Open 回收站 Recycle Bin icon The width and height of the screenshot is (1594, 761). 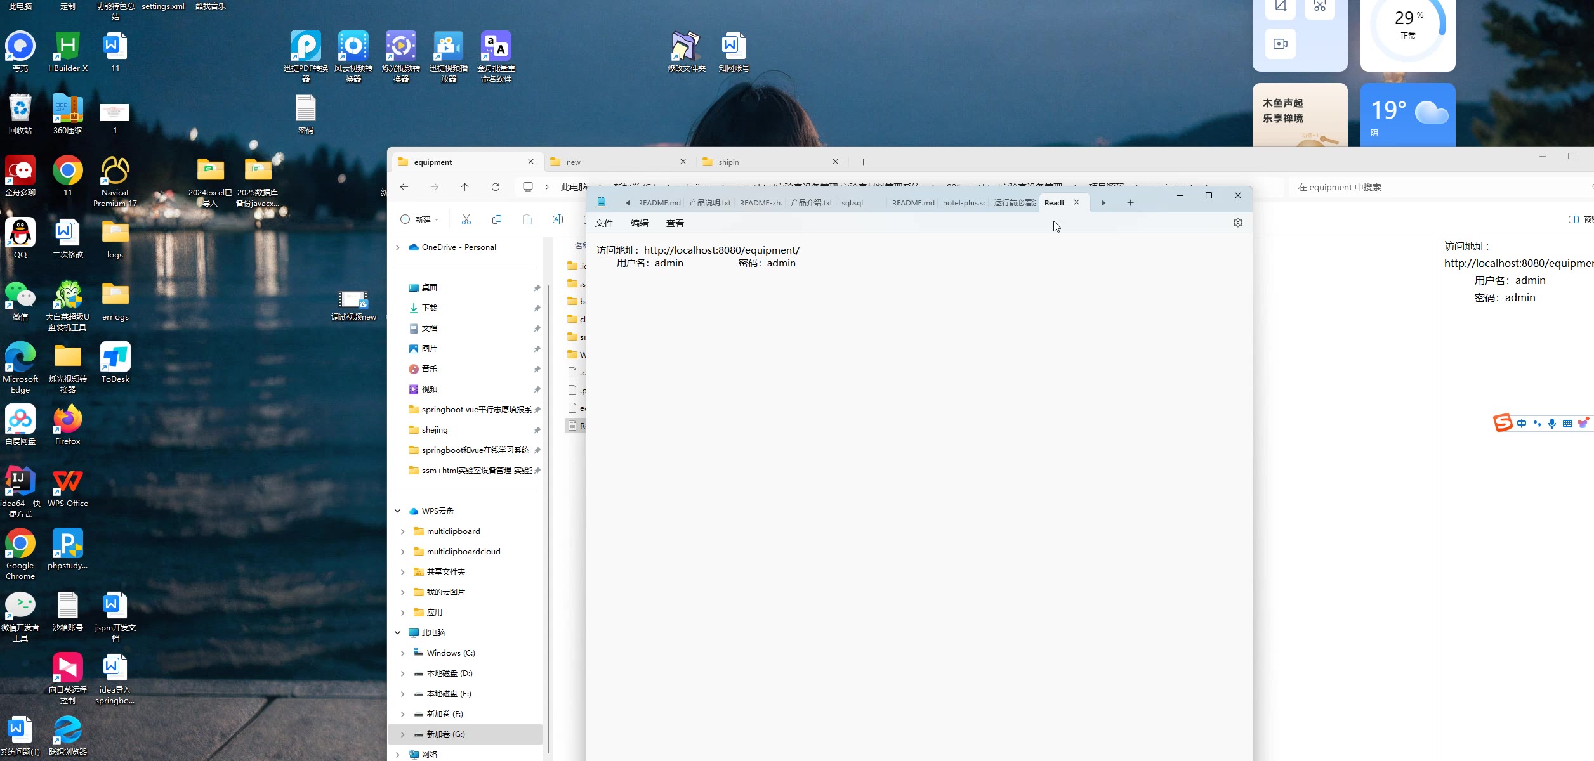[x=20, y=114]
